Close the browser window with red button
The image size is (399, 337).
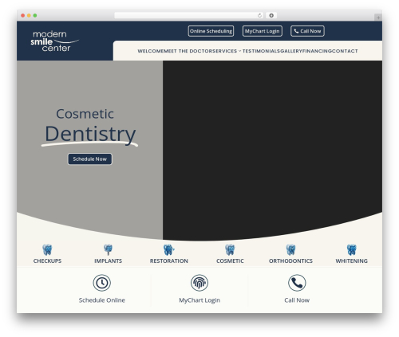point(23,16)
